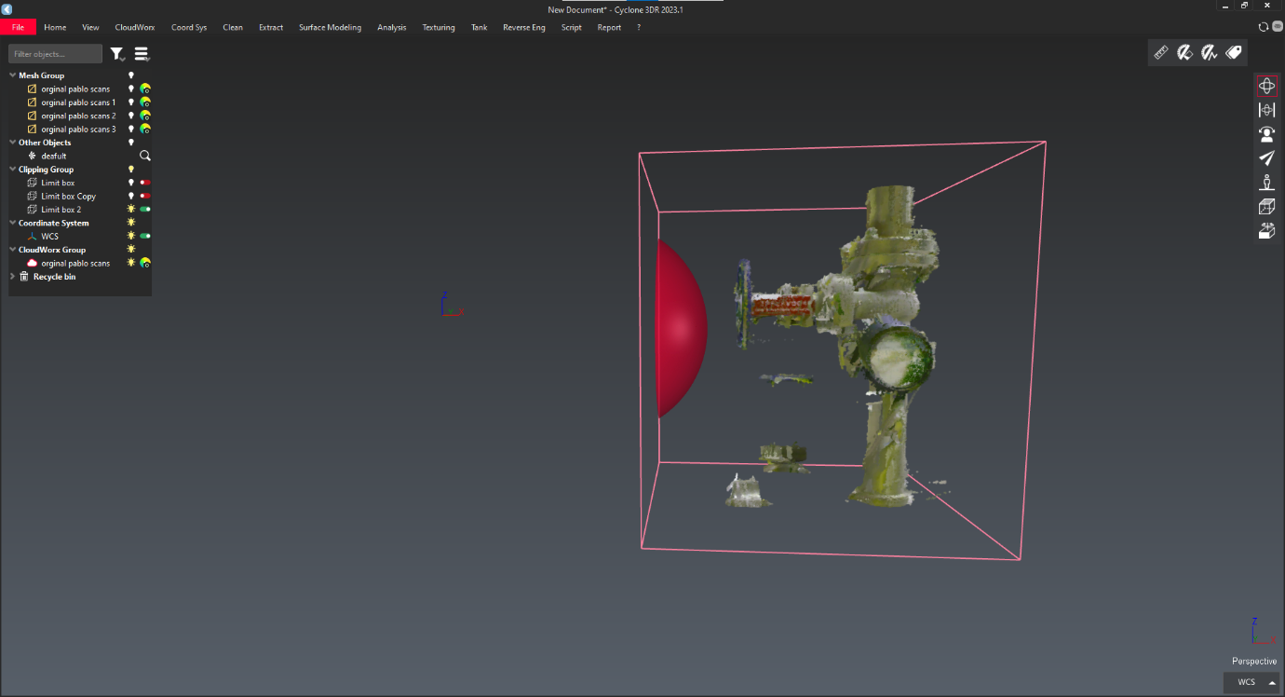Open the Script menu

[x=572, y=27]
